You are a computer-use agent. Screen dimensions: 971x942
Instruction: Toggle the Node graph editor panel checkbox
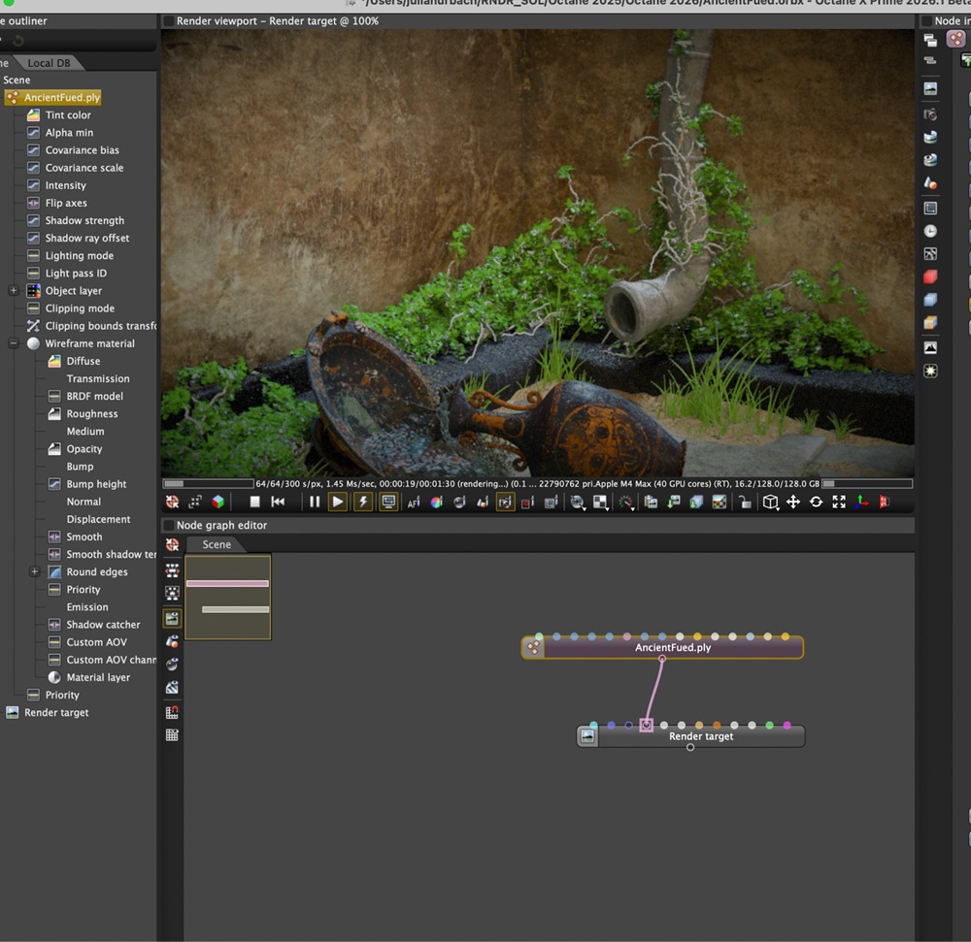click(169, 525)
